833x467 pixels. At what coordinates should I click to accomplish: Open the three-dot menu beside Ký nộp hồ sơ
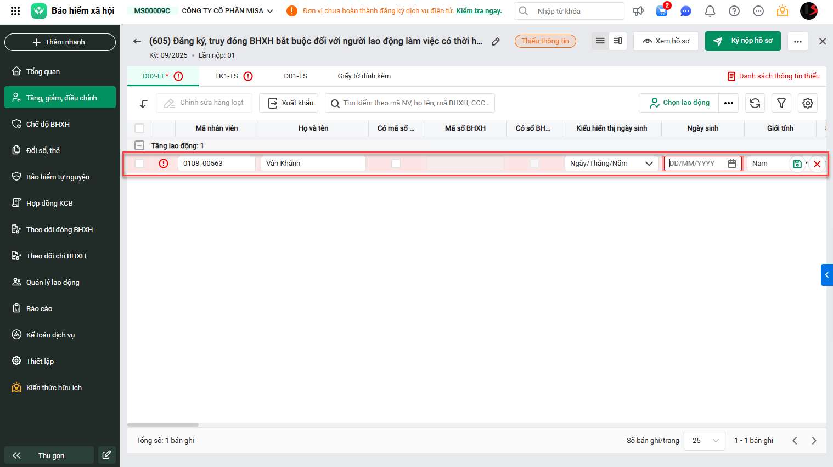point(798,41)
